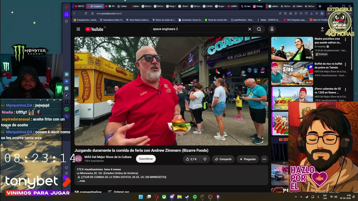The image size is (358, 201).
Task: Open the Texto Neón multicolor bookmark
Action: [138, 20]
